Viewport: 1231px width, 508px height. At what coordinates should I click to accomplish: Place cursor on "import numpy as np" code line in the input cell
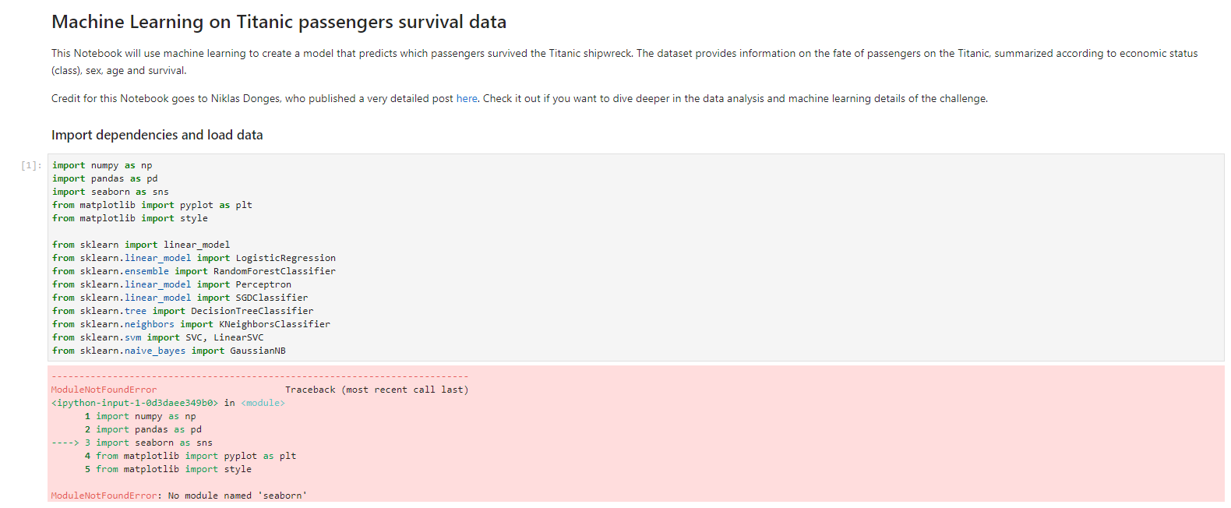pyautogui.click(x=102, y=165)
